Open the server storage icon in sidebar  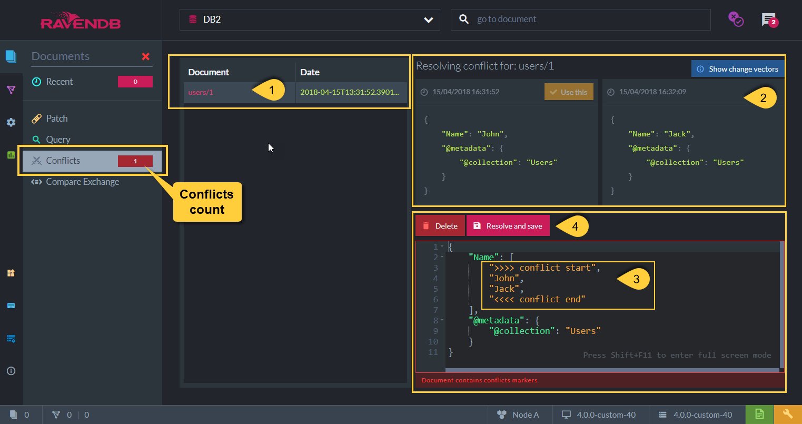click(11, 338)
